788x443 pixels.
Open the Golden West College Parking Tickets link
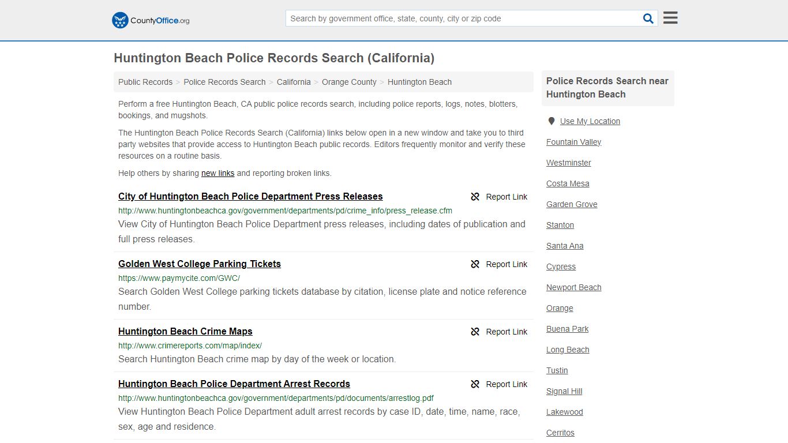pyautogui.click(x=199, y=264)
